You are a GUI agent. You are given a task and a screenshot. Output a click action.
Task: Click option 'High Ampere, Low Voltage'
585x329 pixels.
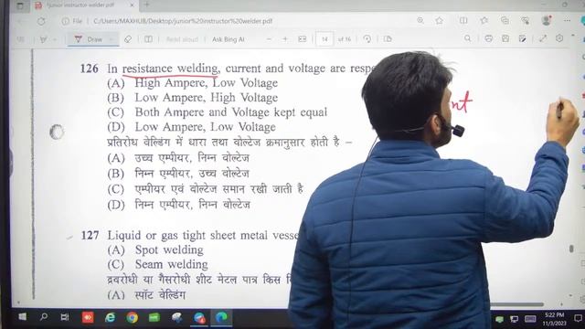click(206, 83)
